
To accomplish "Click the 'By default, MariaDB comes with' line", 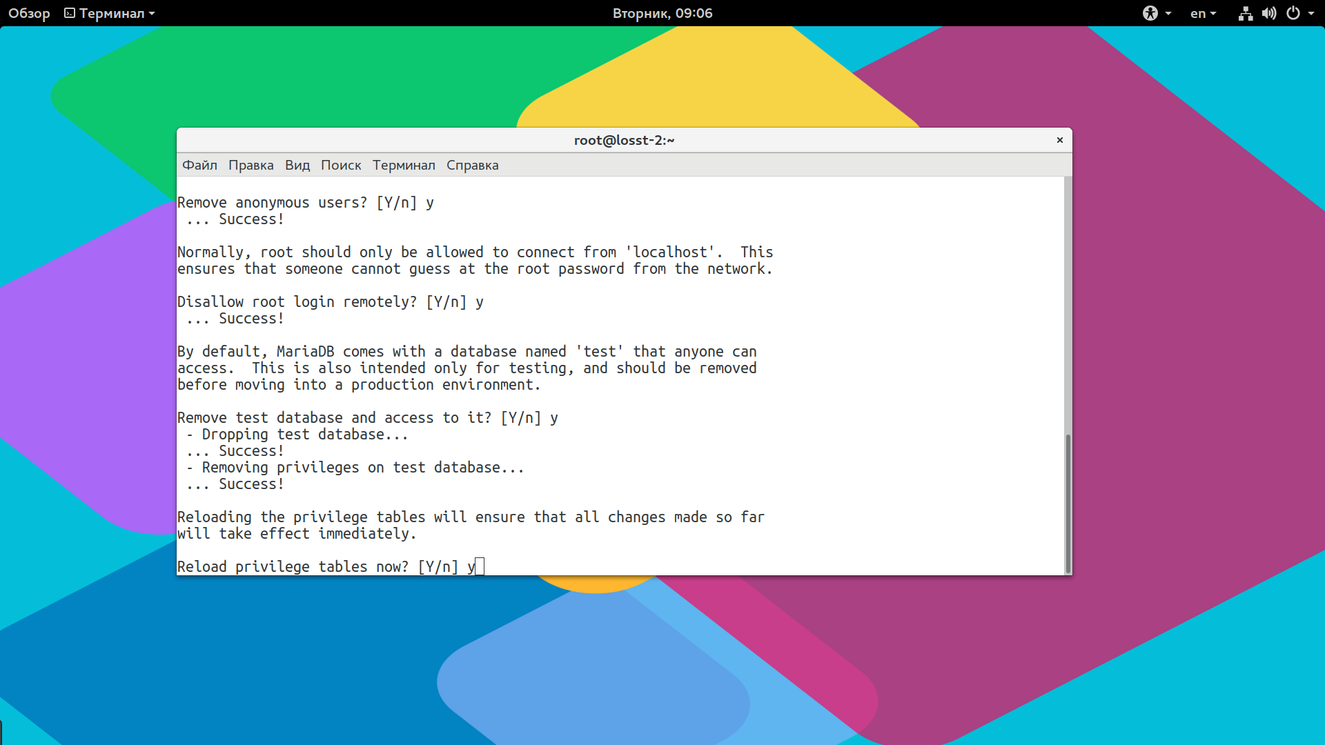I will (467, 351).
